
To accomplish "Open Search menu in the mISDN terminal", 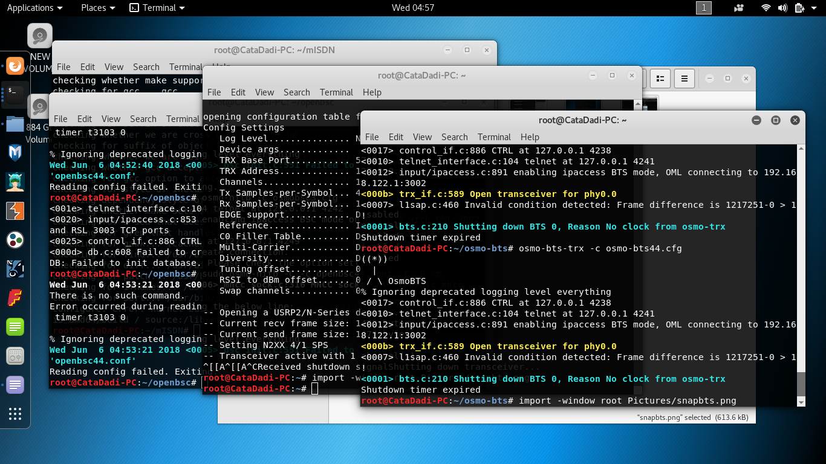I will (146, 67).
